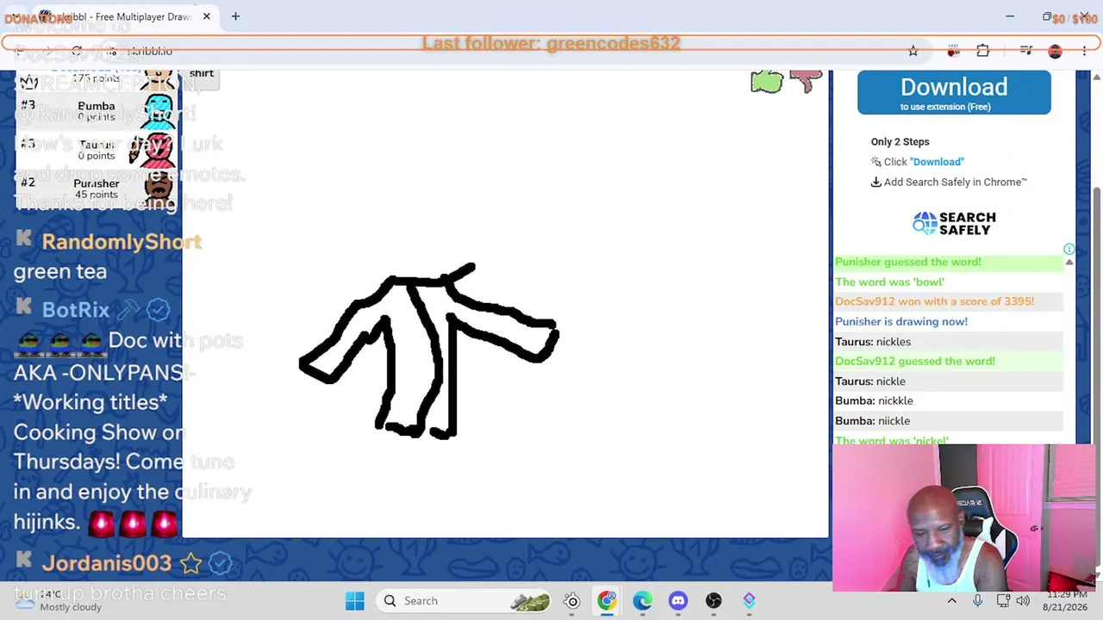This screenshot has height=620, width=1103.
Task: Open the weather widget showing Mostly cloudy
Action: click(x=60, y=601)
